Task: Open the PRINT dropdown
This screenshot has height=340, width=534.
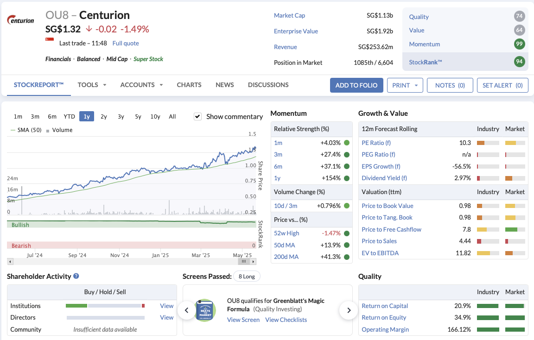Action: coord(405,85)
